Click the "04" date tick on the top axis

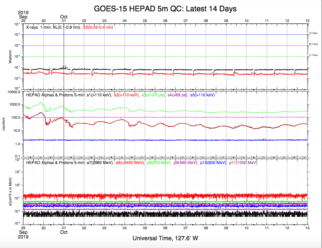[125, 21]
